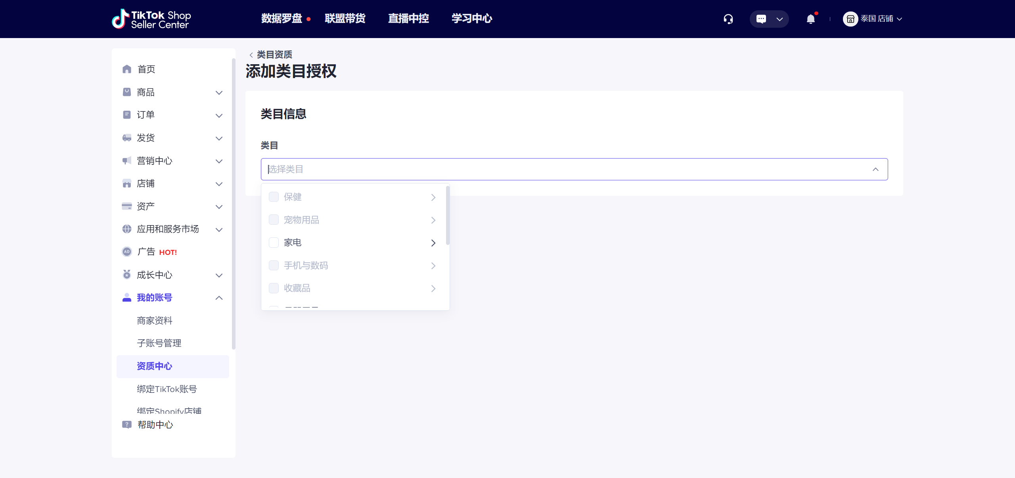Collapse the 我的账号 section
Image resolution: width=1015 pixels, height=478 pixels.
[219, 298]
